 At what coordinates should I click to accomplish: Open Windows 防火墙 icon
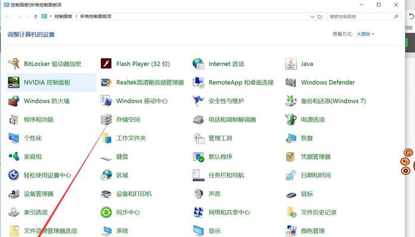point(14,101)
